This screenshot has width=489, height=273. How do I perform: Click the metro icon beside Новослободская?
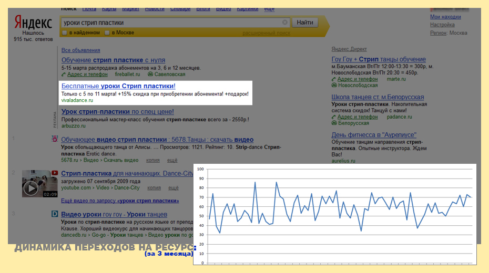point(334,85)
